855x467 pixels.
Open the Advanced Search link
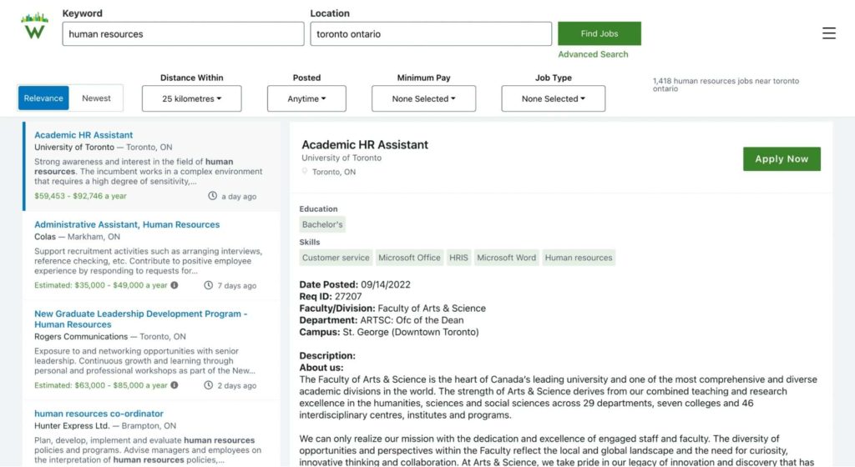point(593,54)
